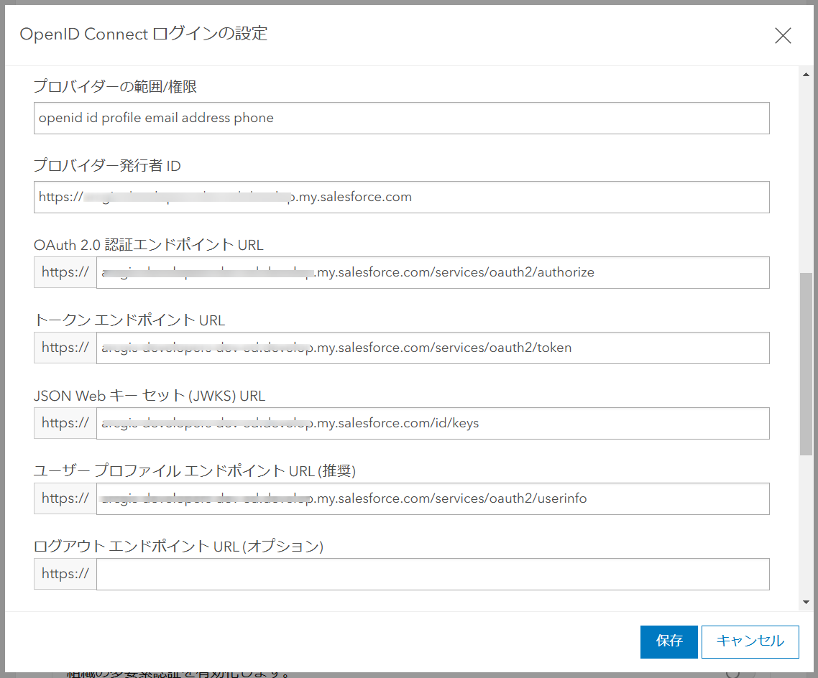Click the https:// prefix of the authorize URL
The width and height of the screenshot is (818, 678).
tap(65, 272)
